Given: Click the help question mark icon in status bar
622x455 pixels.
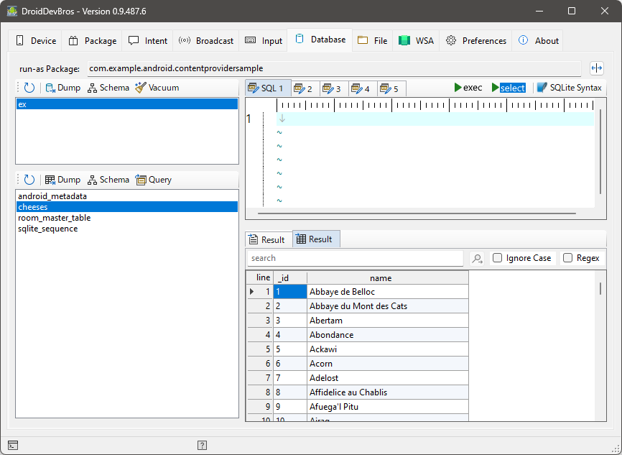Looking at the screenshot, I should [x=203, y=446].
